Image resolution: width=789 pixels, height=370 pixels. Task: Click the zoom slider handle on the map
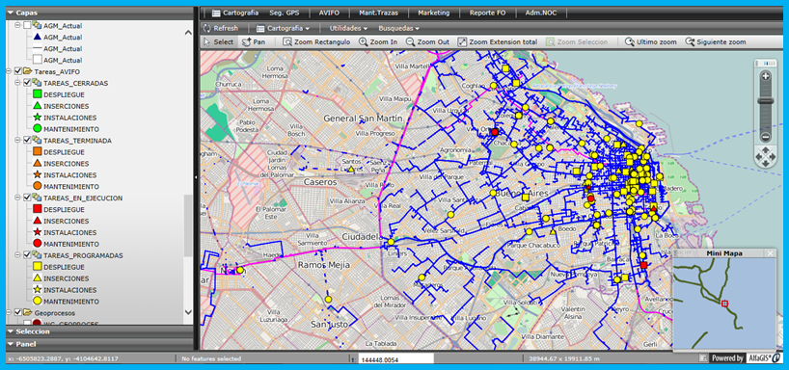pyautogui.click(x=765, y=101)
